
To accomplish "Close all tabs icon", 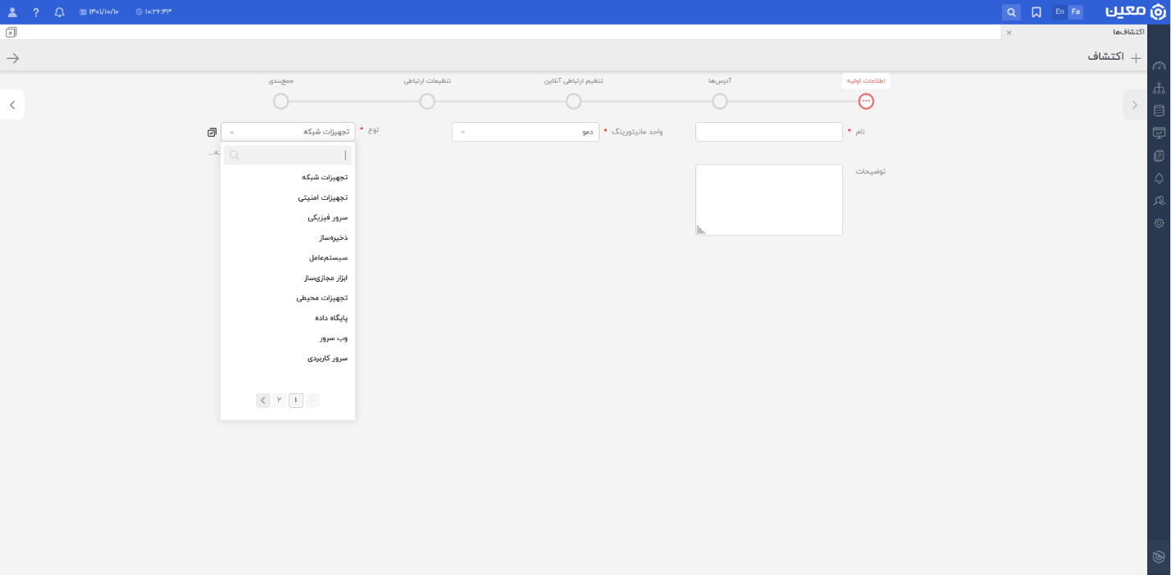I will coord(11,33).
